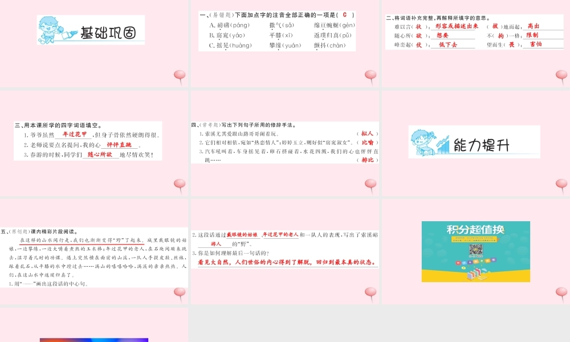Click the heading 四、写出下列句子所用的修辞手法
Image resolution: width=570 pixels, height=342 pixels.
244,125
